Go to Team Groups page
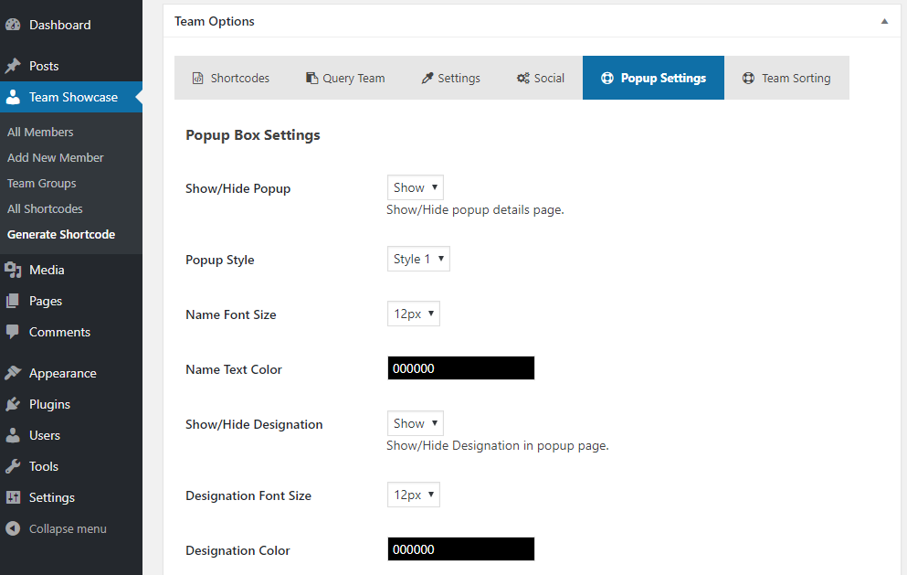Image resolution: width=907 pixels, height=575 pixels. pyautogui.click(x=42, y=183)
